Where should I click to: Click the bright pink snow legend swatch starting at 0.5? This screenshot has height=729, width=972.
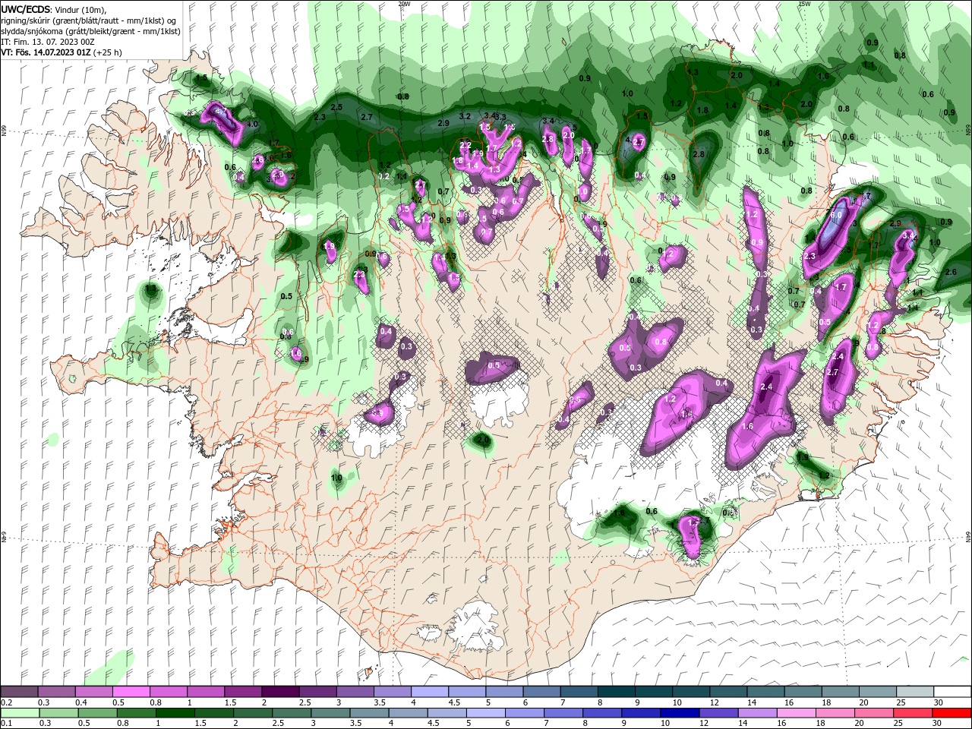131,692
